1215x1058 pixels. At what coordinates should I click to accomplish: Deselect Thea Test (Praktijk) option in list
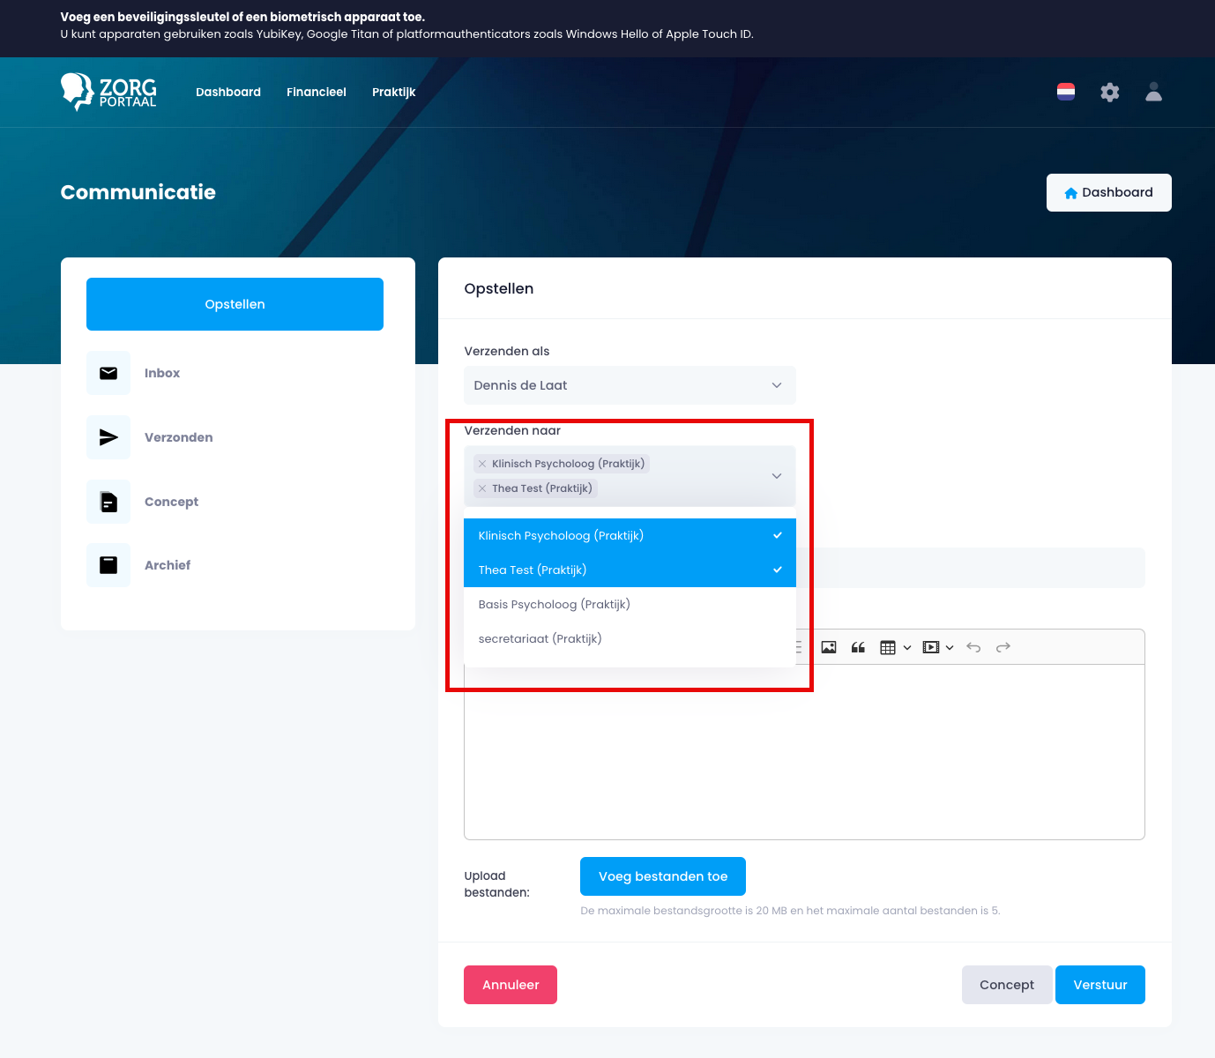pos(630,570)
